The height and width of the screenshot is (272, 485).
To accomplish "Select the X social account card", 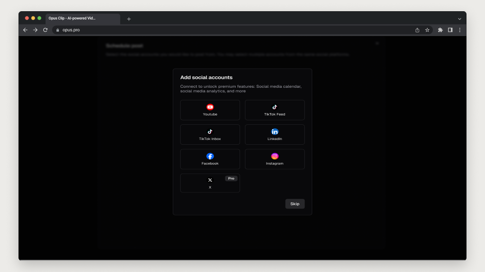I will pos(210,183).
